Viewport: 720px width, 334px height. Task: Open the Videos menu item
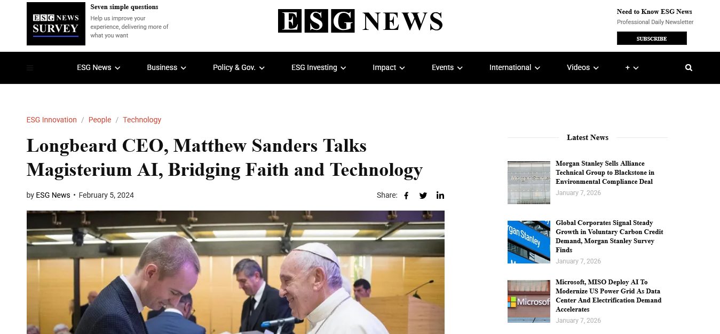click(583, 68)
